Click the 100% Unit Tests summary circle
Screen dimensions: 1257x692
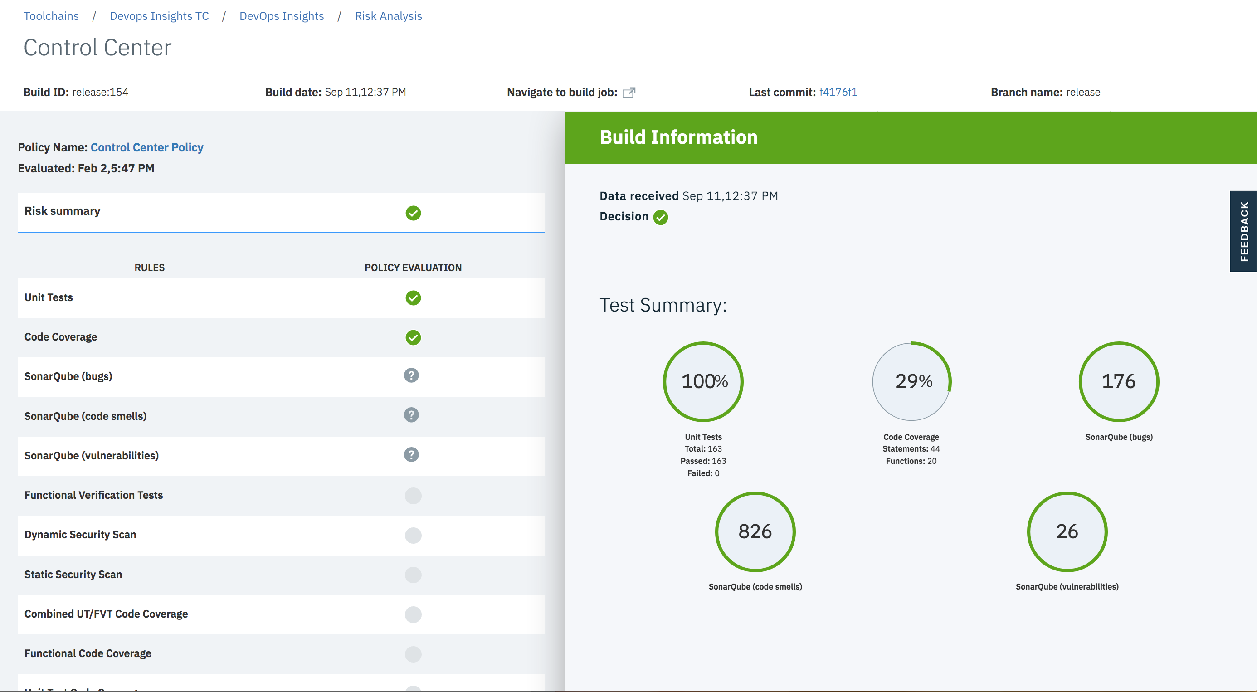703,381
